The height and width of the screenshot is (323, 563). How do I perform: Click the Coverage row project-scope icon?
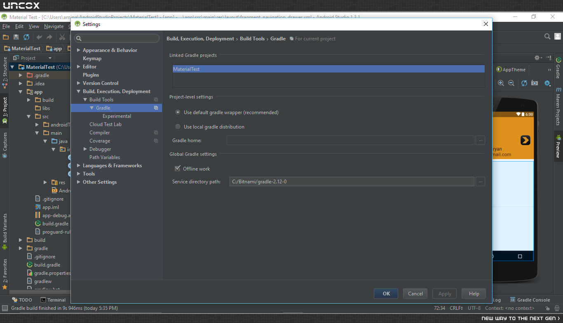[156, 141]
